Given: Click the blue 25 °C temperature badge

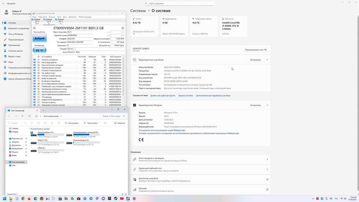Looking at the screenshot, I should [39, 50].
